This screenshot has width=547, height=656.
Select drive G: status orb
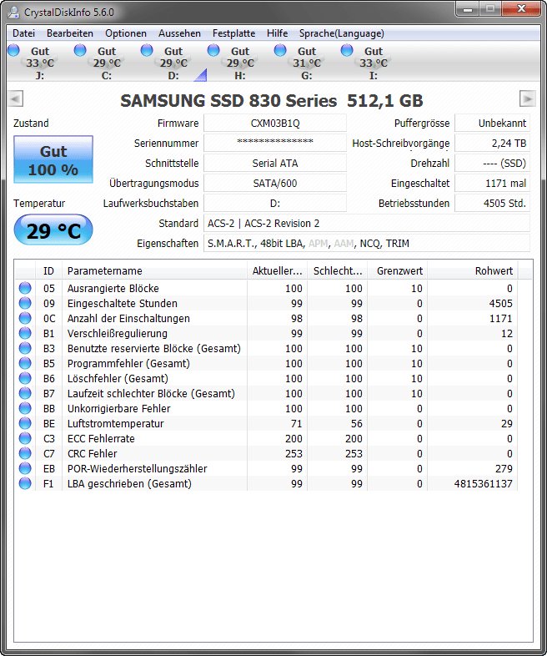280,50
